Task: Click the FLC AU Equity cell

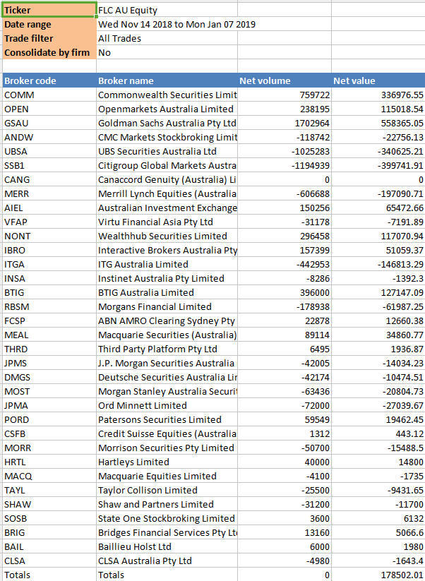Action: click(167, 10)
